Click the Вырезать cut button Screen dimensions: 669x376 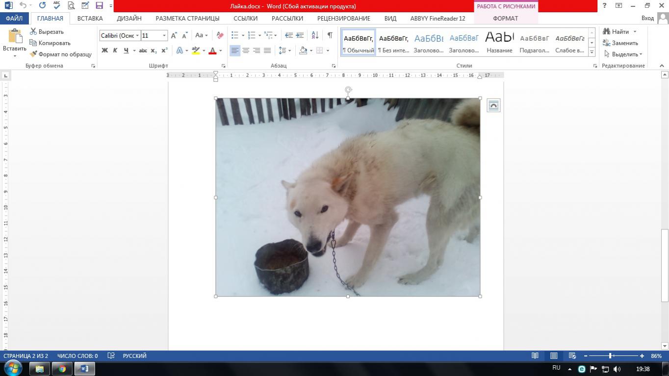click(47, 31)
